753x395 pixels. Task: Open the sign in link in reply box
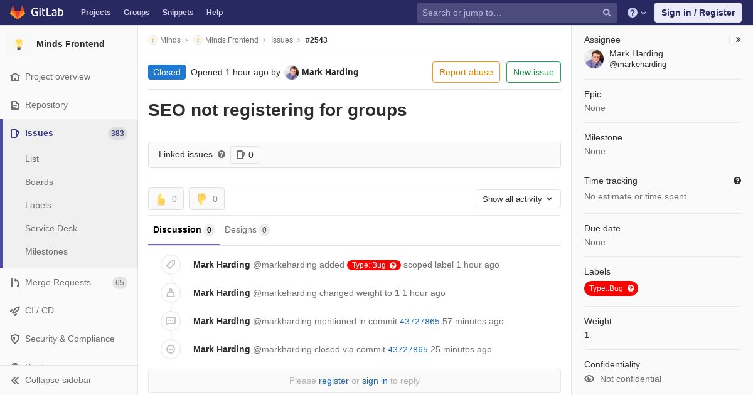(375, 381)
